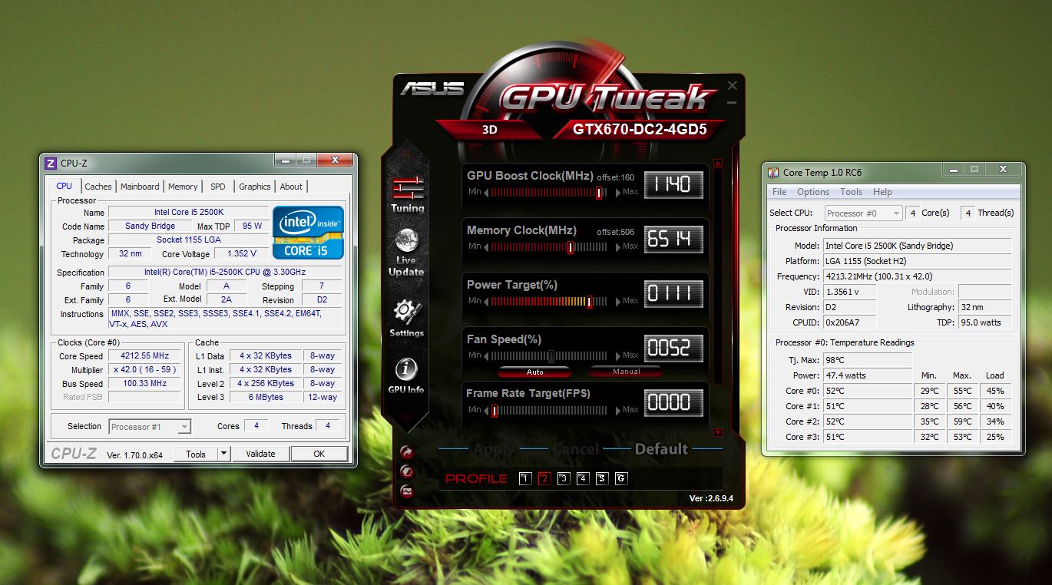Screen dimensions: 1052x585
Task: Increase Fan Speed with the Max arrow
Action: click(x=617, y=355)
